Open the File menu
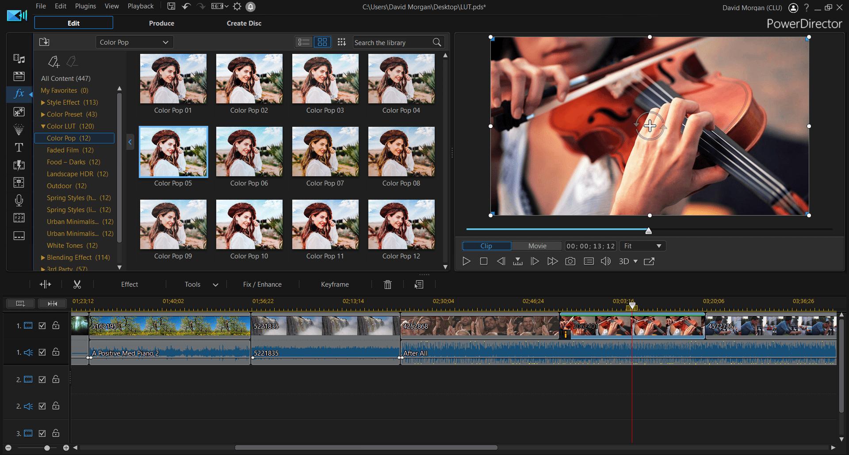Viewport: 849px width, 455px height. pyautogui.click(x=41, y=6)
